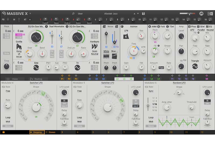
Task: Click the plus icon next to ANM FB
Action: tap(159, 46)
